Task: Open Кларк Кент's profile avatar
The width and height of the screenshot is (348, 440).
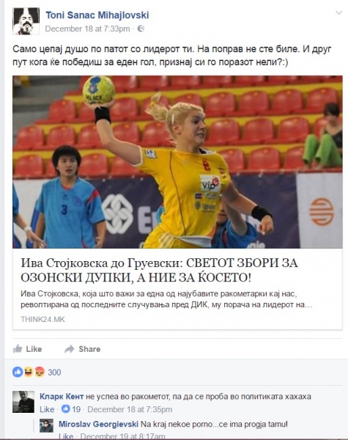Action: click(x=23, y=402)
